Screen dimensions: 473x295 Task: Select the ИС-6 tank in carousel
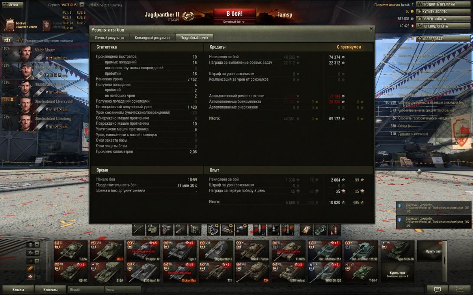pyautogui.click(x=107, y=251)
